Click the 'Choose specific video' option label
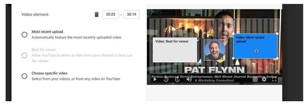The width and height of the screenshot is (304, 108). click(49, 73)
